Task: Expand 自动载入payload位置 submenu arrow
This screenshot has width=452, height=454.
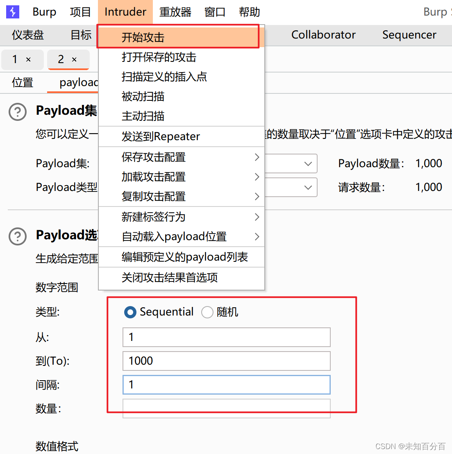Action: coord(257,236)
